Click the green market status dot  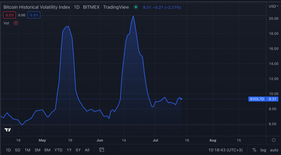(x=136, y=7)
